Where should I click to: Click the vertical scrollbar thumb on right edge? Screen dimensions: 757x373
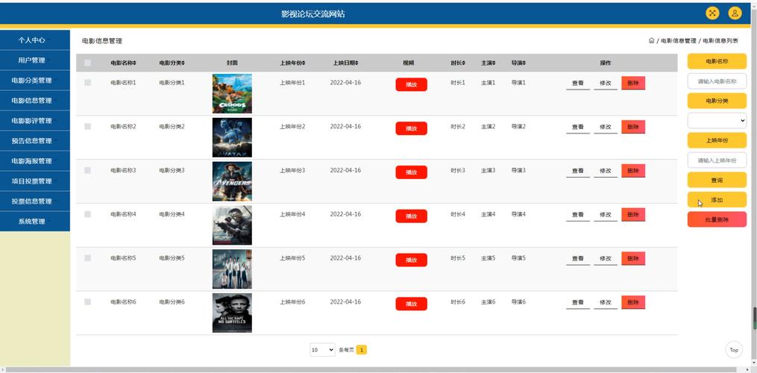coord(755,318)
